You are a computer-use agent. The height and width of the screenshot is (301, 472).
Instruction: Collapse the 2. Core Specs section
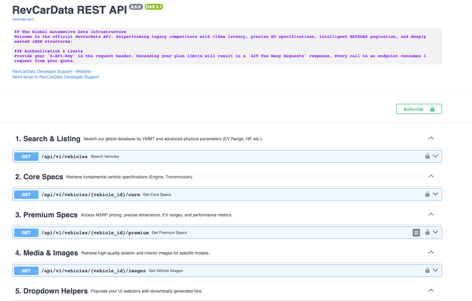click(431, 176)
